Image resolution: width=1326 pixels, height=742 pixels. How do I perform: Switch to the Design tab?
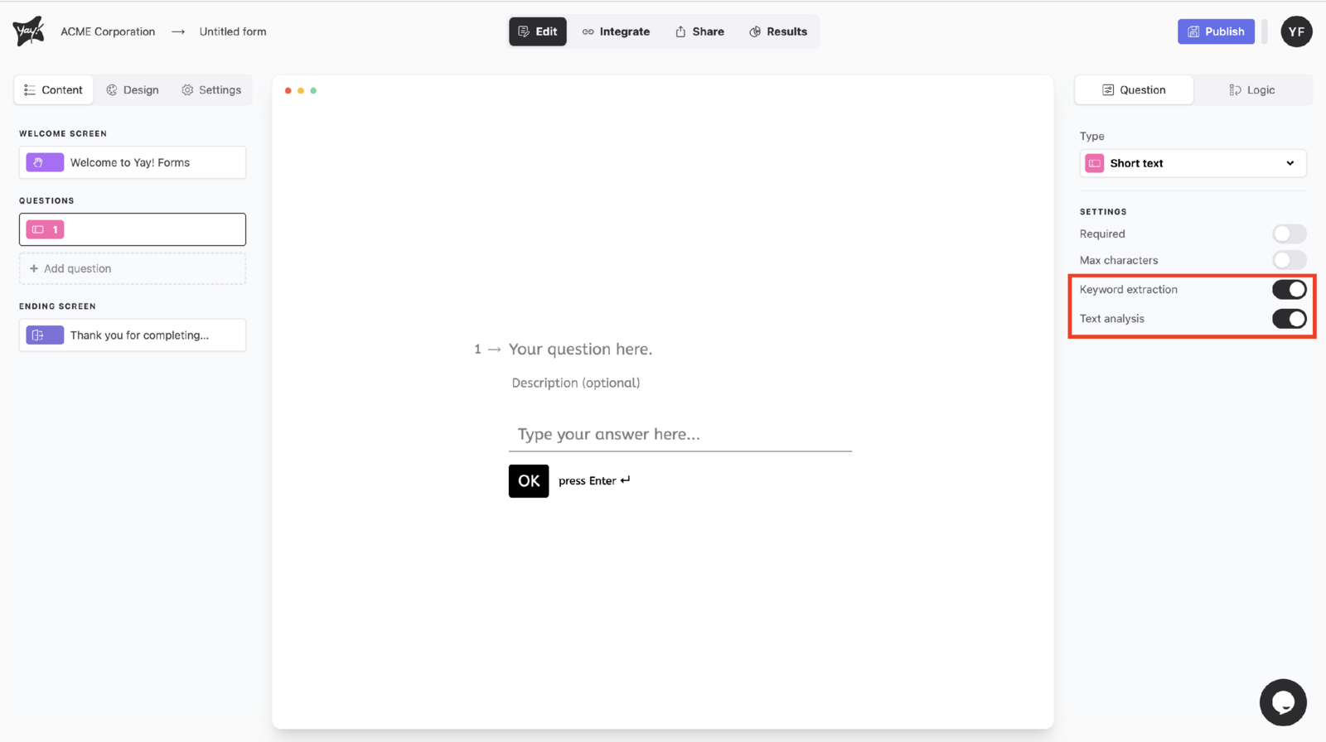pyautogui.click(x=133, y=90)
